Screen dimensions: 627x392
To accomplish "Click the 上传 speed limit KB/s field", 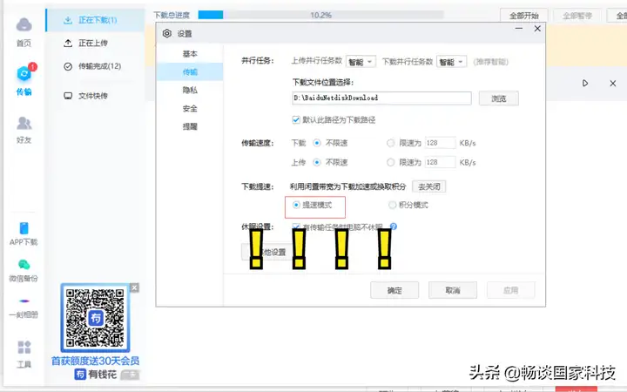I will tap(441, 162).
